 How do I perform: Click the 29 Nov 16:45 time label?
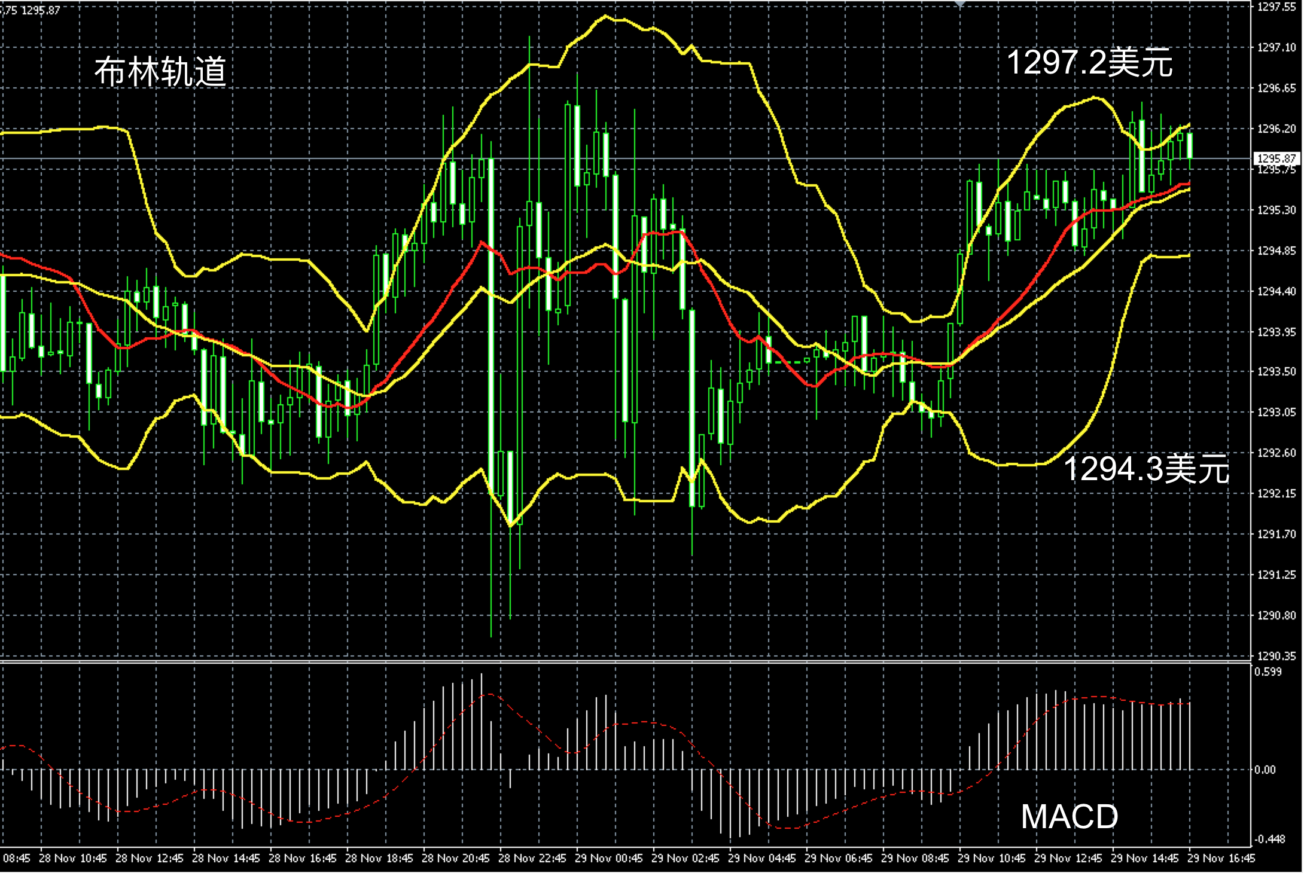(1221, 859)
